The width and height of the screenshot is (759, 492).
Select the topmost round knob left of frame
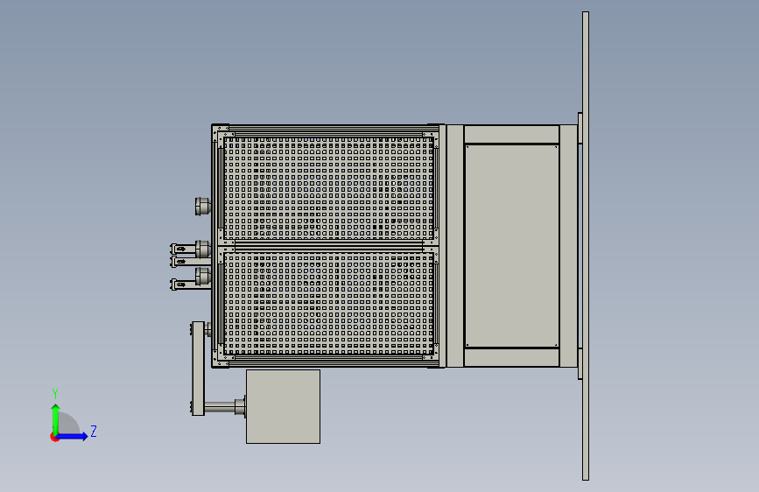pyautogui.click(x=202, y=207)
